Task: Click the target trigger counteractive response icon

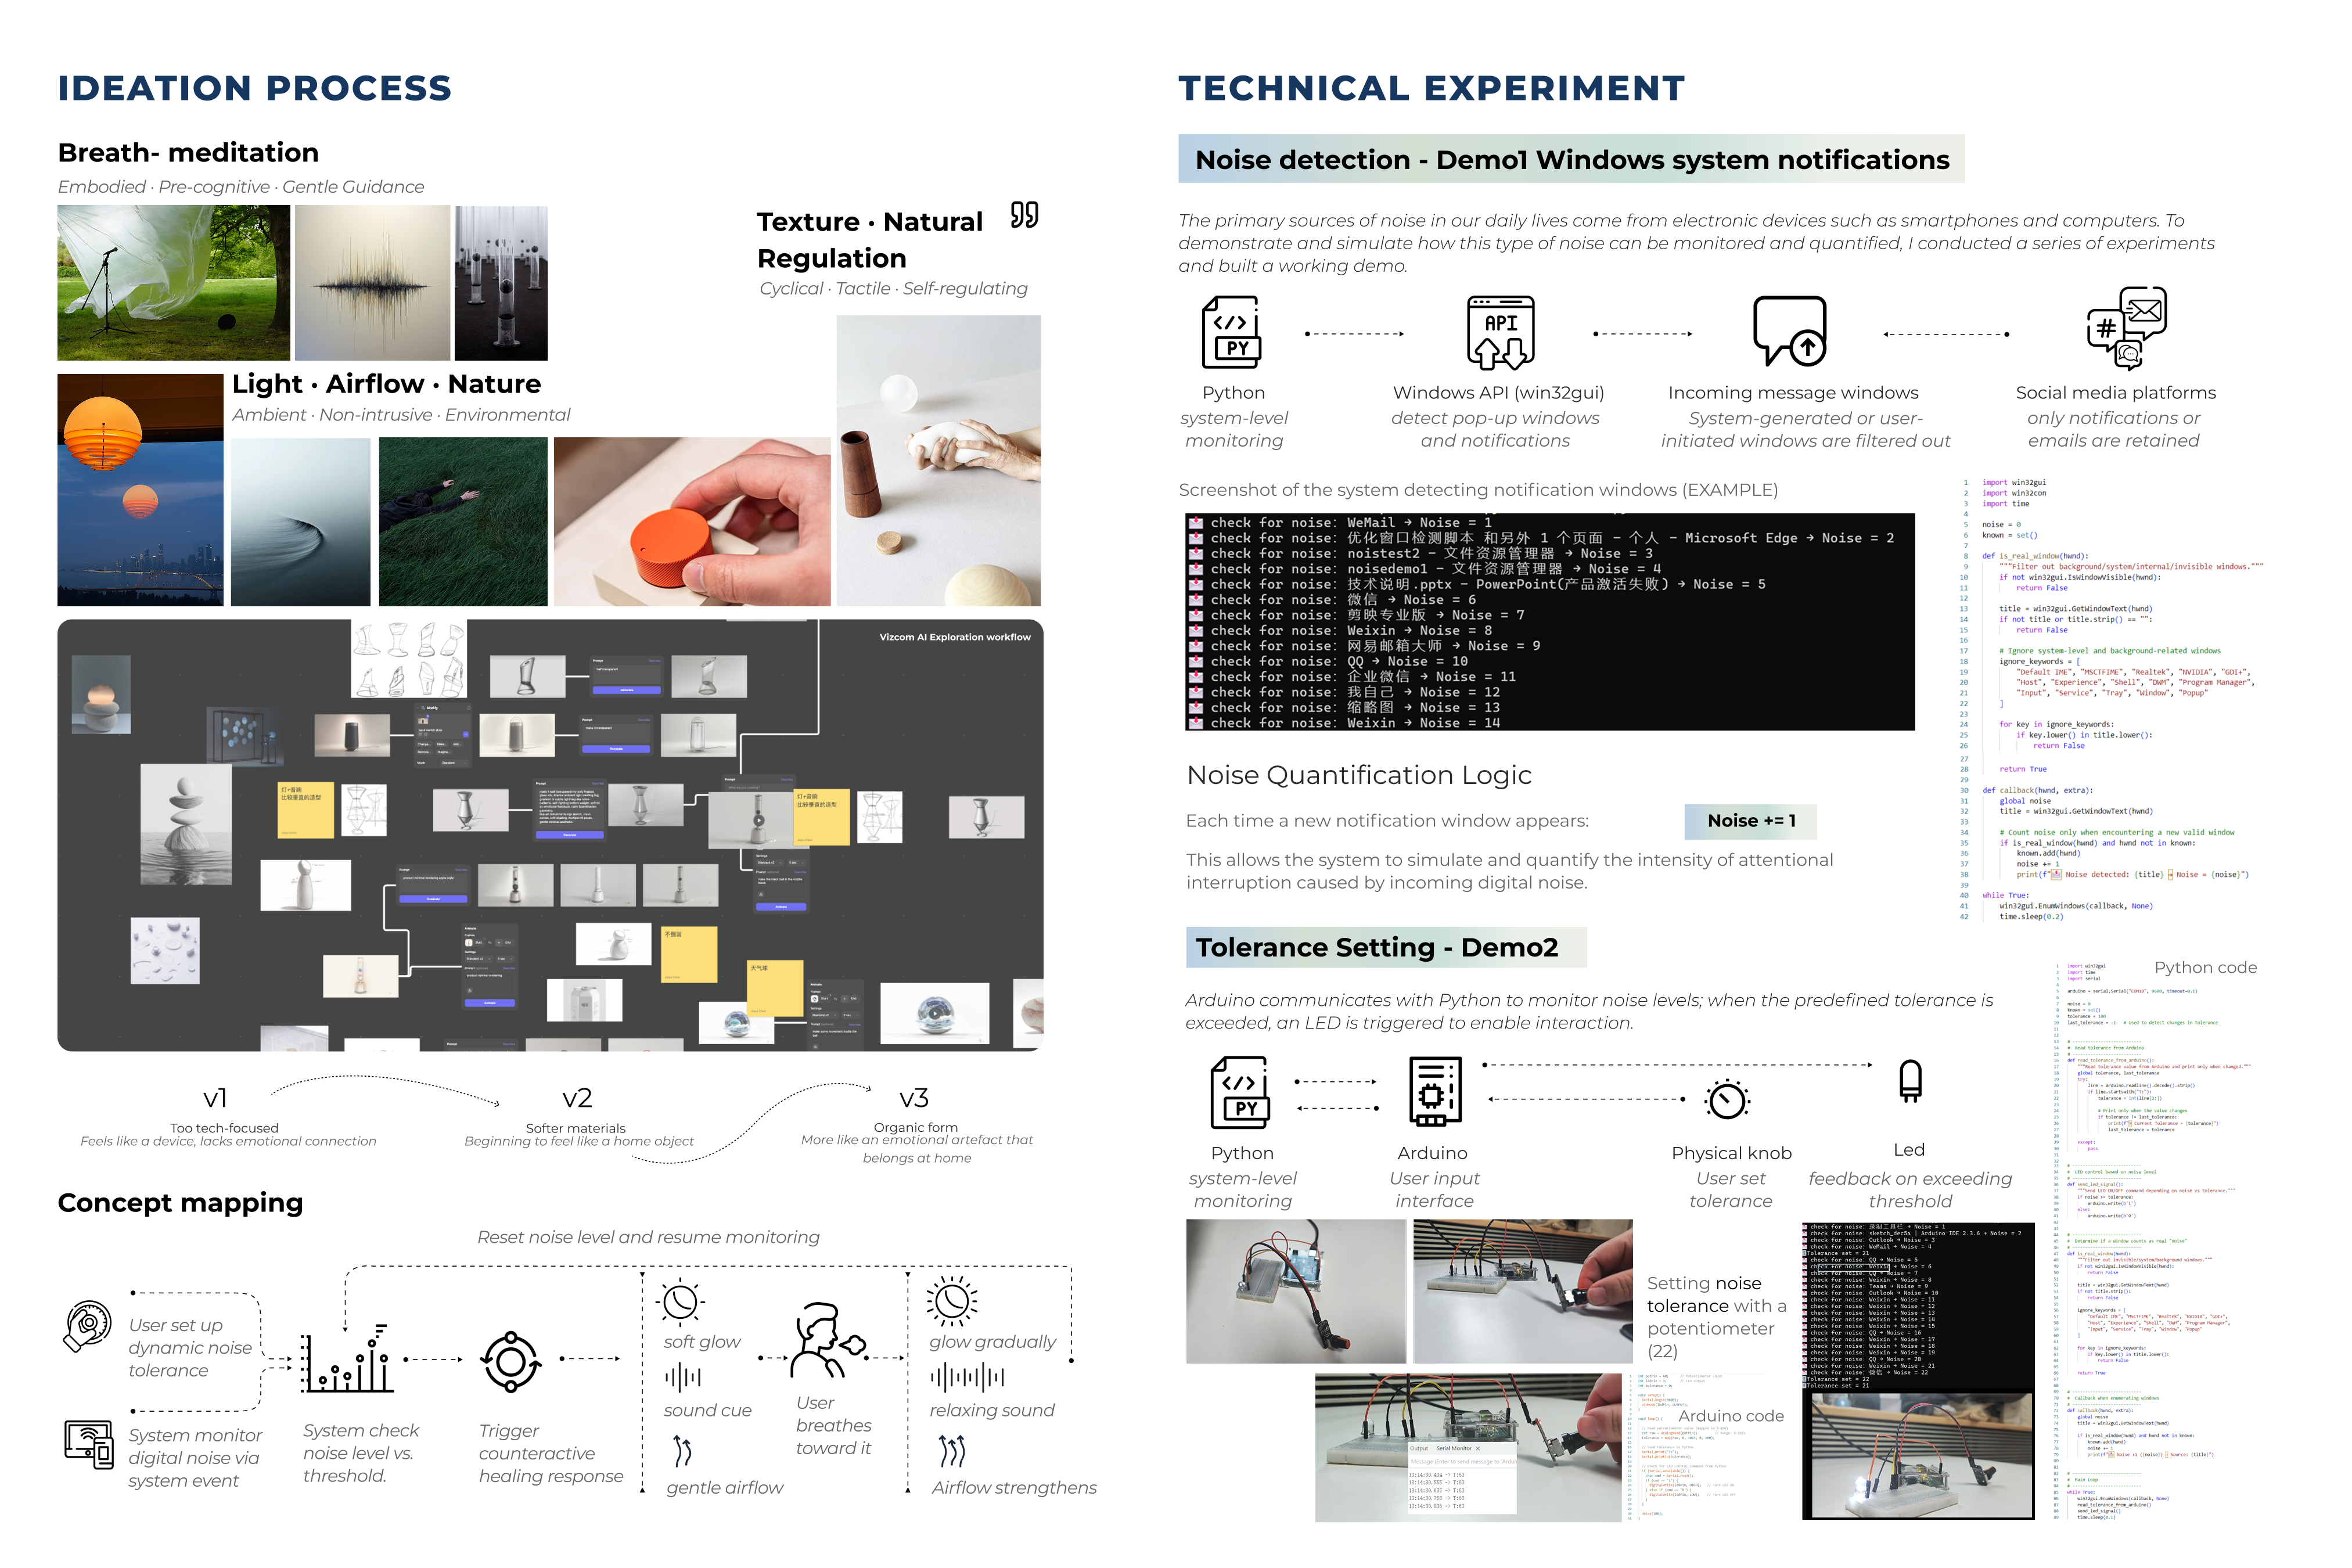Action: click(x=511, y=1362)
